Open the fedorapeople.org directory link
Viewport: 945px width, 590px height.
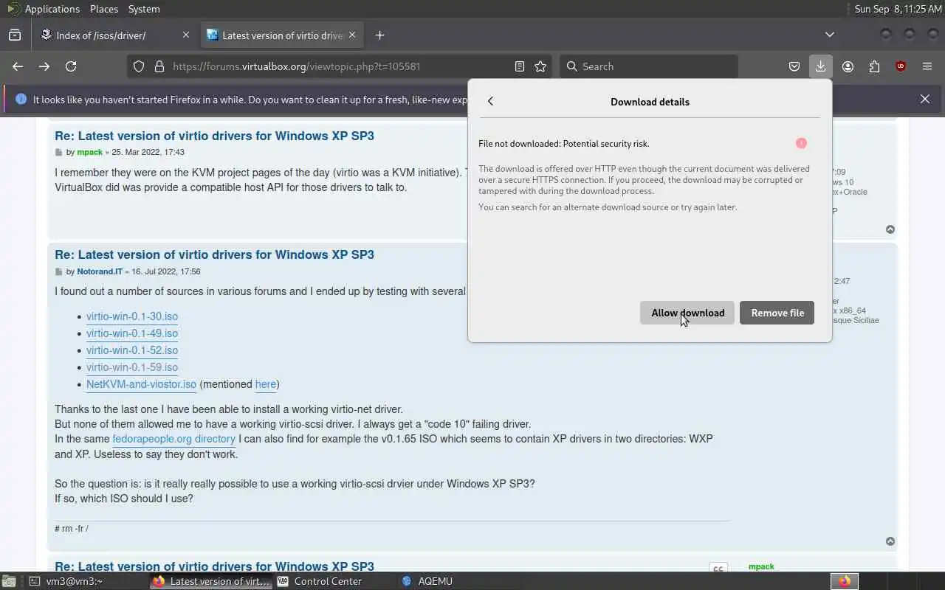(x=173, y=439)
